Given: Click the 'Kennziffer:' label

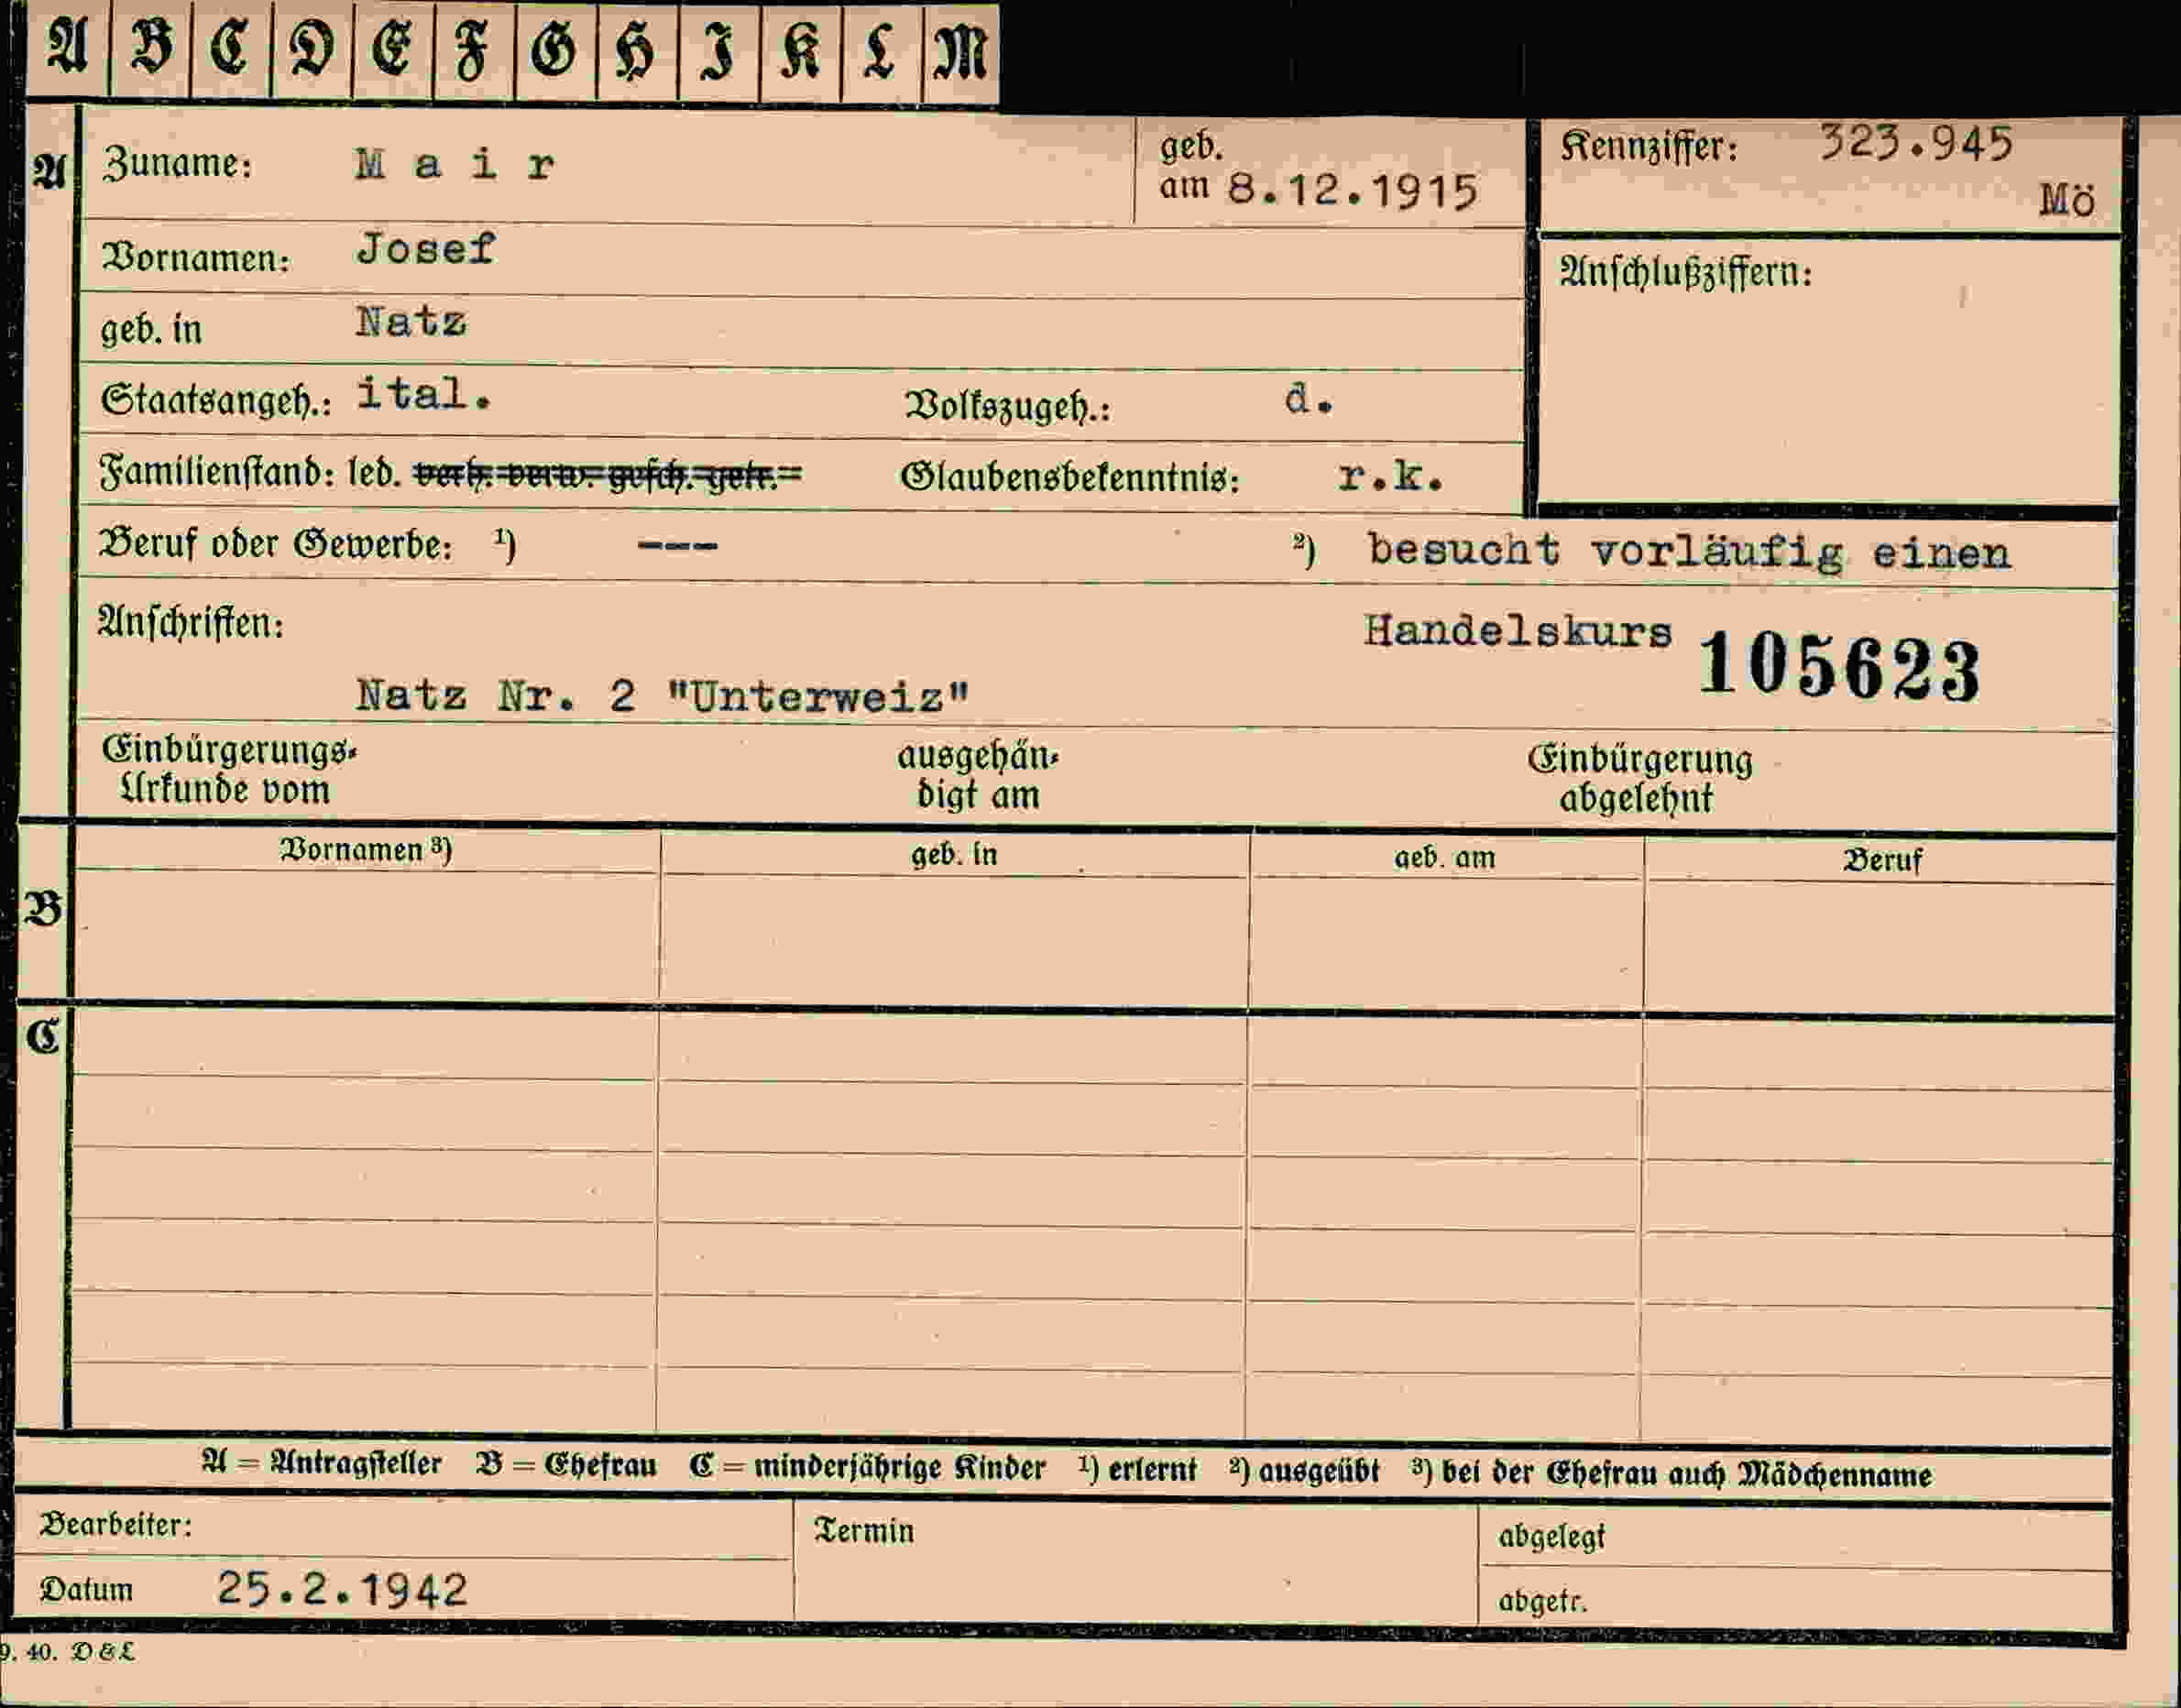Looking at the screenshot, I should point(1650,147).
